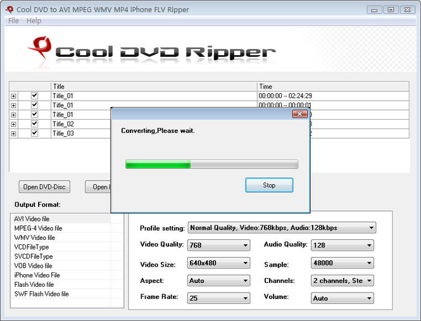Expand the Title_03 tree row
The height and width of the screenshot is (321, 421).
pyautogui.click(x=13, y=134)
